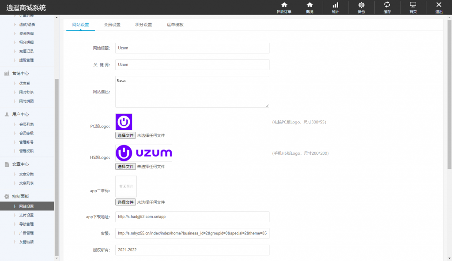Image resolution: width=452 pixels, height=261 pixels.
Task: Choose file for app二维码
Action: [125, 202]
